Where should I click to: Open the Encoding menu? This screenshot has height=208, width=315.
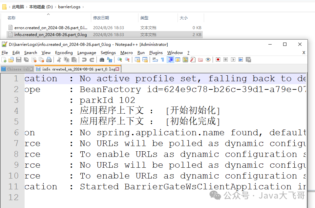click(x=64, y=53)
